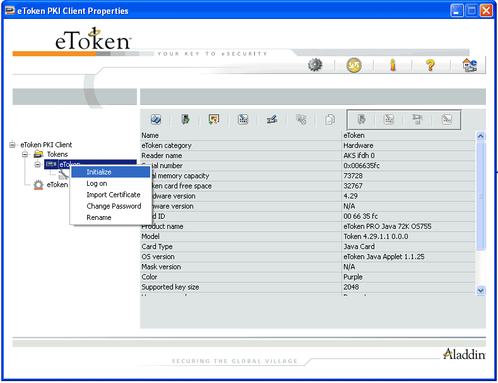Click the gear settings icon in header
498x383 pixels.
click(x=315, y=64)
